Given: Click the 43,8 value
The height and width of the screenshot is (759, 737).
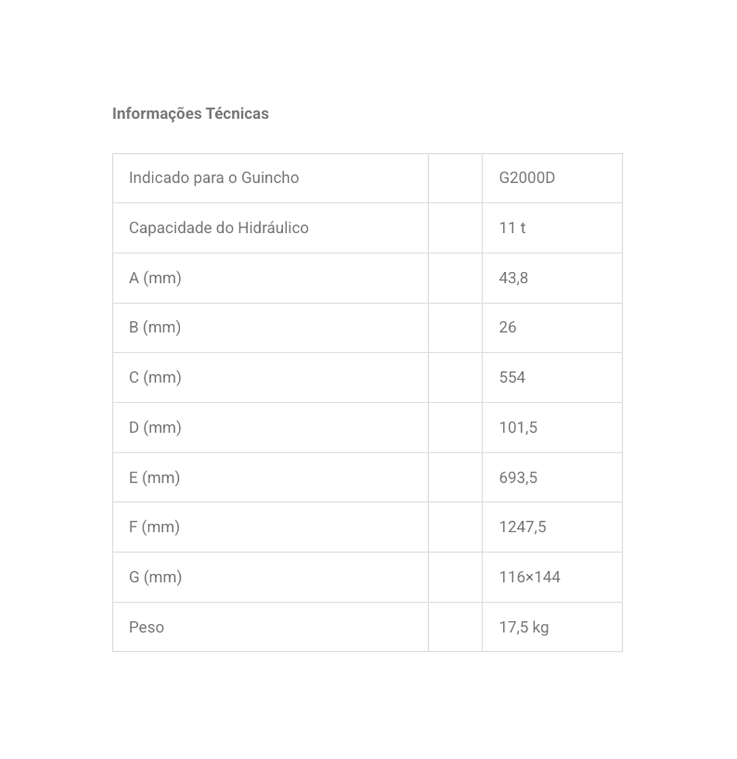Looking at the screenshot, I should coord(513,278).
